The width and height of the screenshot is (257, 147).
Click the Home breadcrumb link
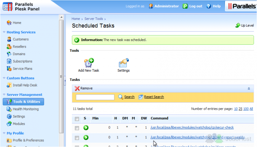[76, 19]
